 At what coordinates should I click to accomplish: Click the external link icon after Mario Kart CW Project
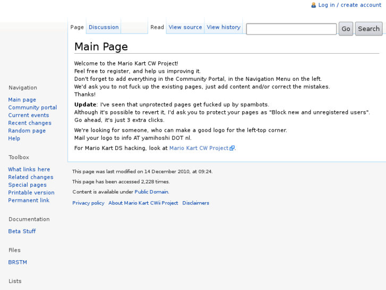tap(232, 148)
